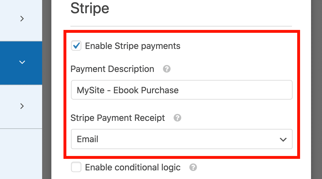Open the Stripe Payment Receipt select box
The height and width of the screenshot is (179, 322).
pos(181,139)
